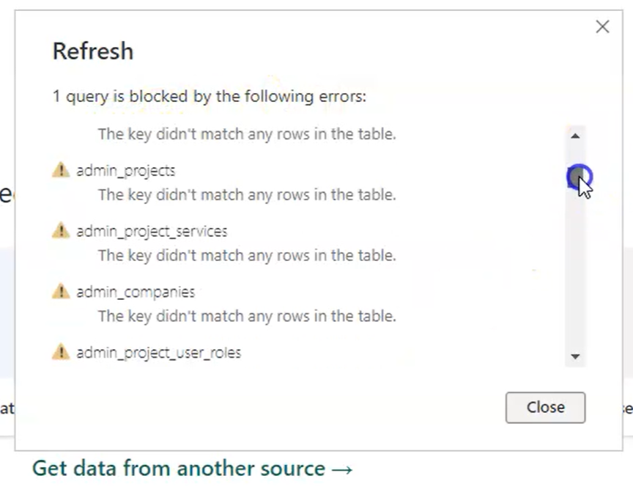Dismiss the Refresh dialog with the X icon
The image size is (633, 492).
click(602, 27)
